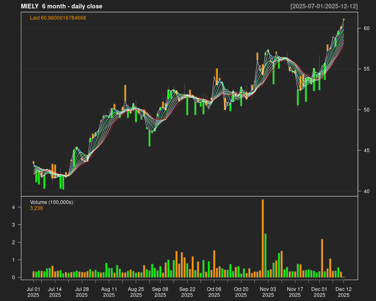
Task: Click the Last 60.99 price label
Action: [x=58, y=18]
